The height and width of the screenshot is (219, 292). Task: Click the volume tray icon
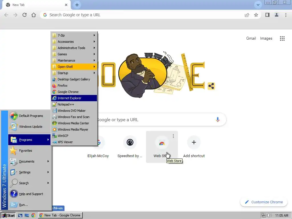(269, 216)
